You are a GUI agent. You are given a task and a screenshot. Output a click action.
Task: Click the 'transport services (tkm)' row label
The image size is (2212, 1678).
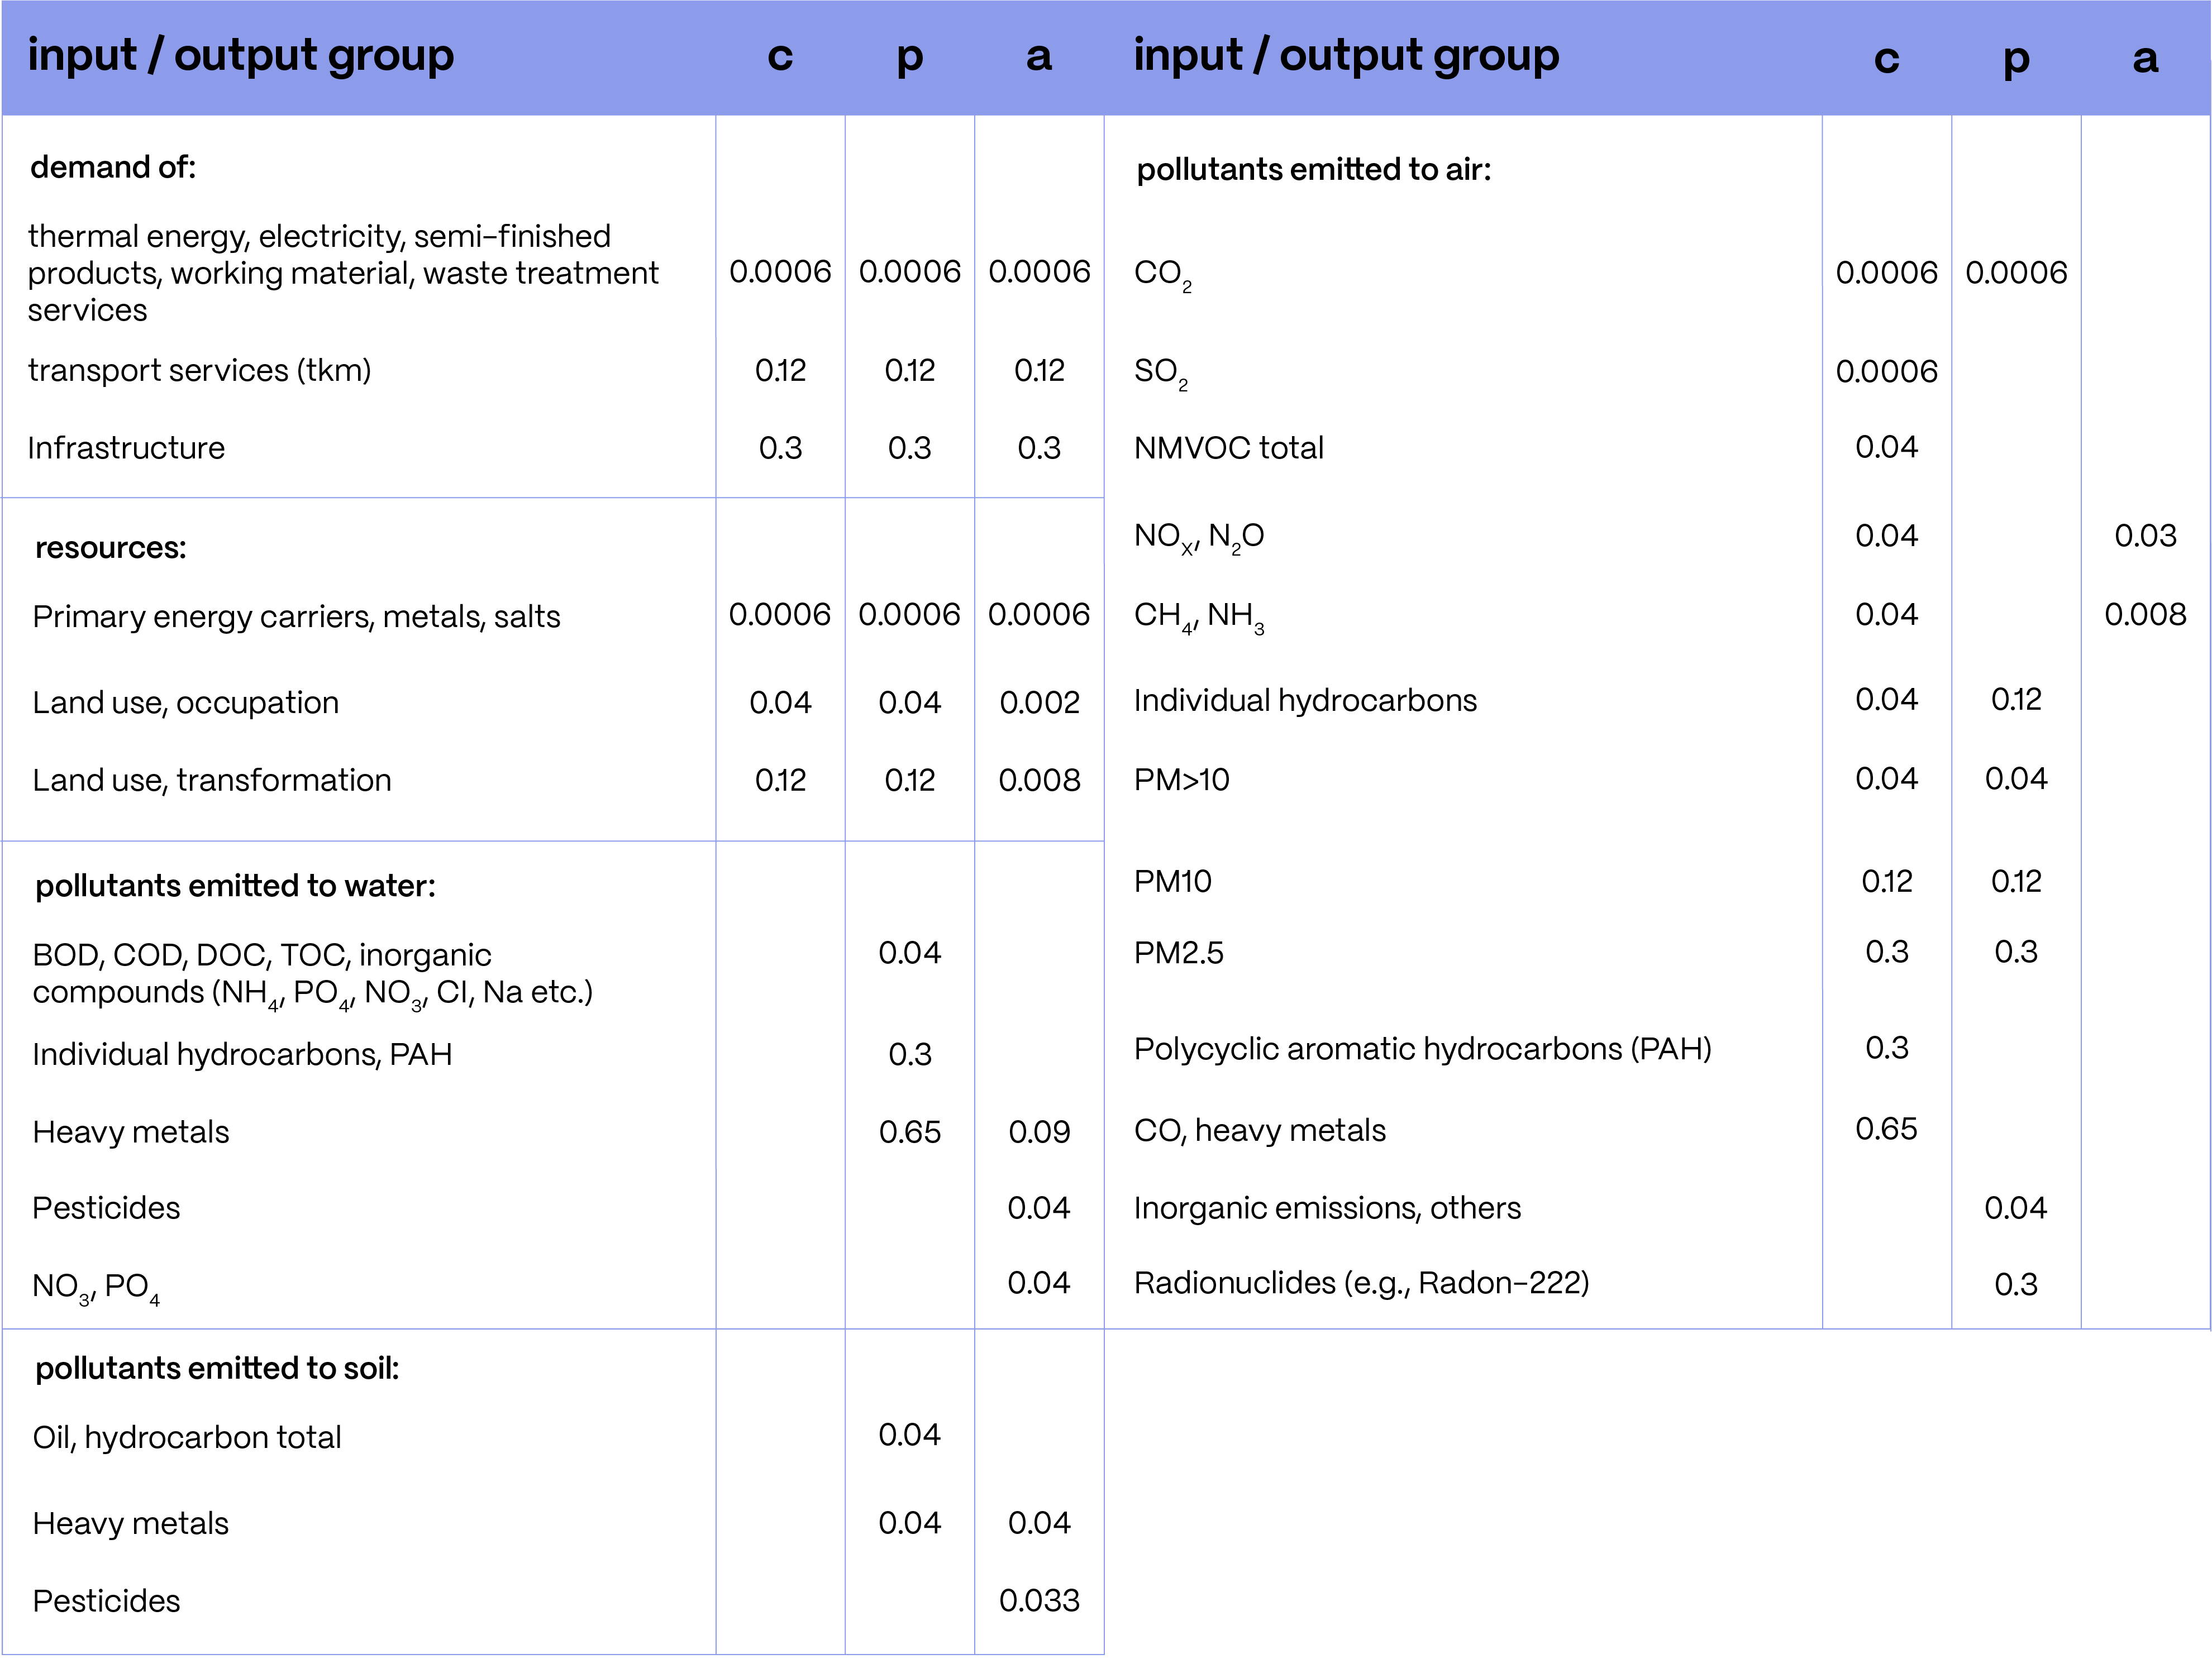[199, 371]
